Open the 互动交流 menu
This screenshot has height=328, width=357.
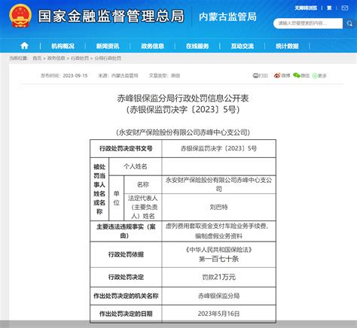click(243, 46)
